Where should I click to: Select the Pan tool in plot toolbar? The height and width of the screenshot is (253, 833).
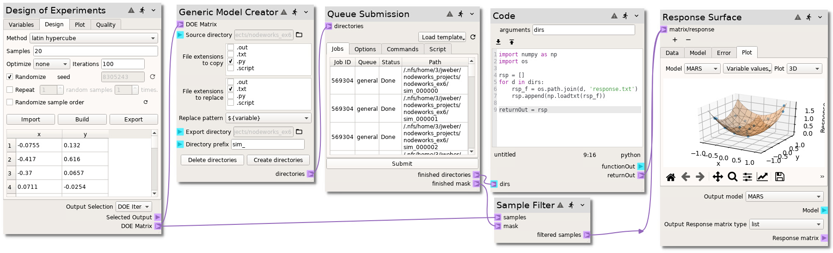pos(717,177)
